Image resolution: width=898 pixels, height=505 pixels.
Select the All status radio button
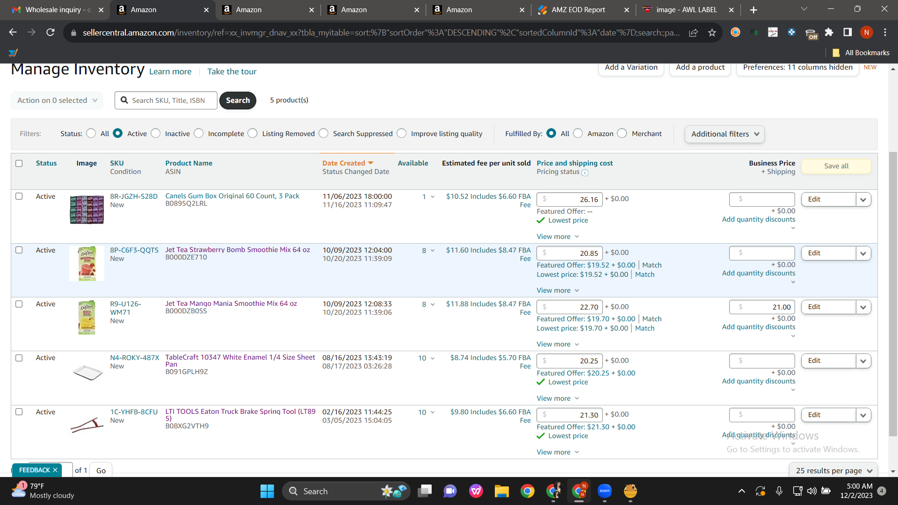[x=91, y=133]
